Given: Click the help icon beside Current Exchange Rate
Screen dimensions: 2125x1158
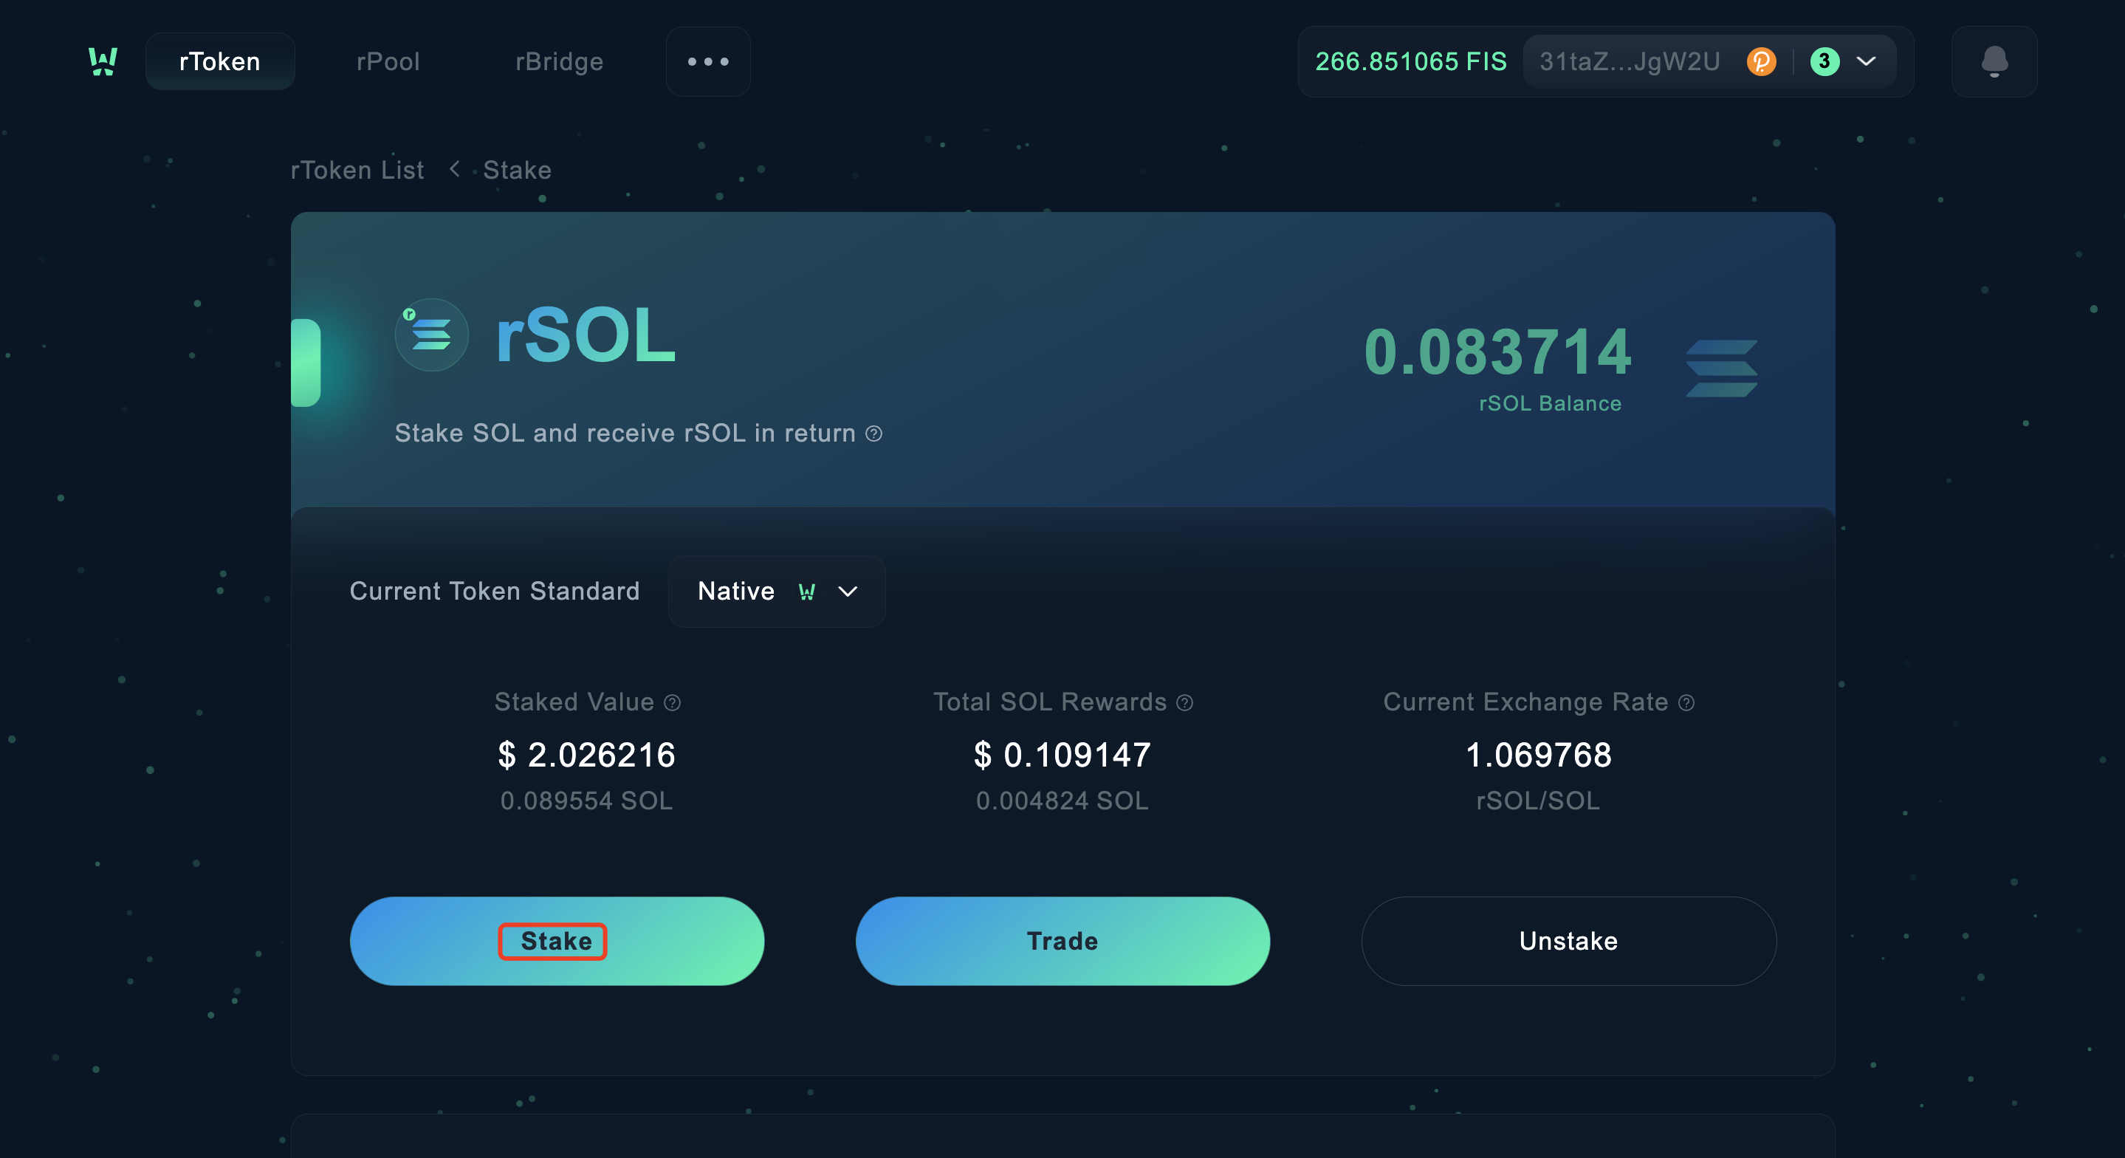Looking at the screenshot, I should (1686, 702).
